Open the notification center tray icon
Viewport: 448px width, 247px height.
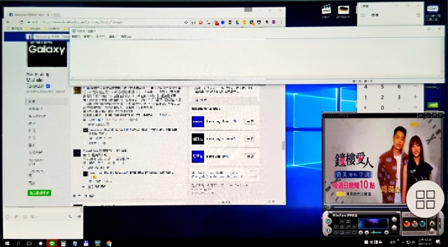tap(438, 242)
